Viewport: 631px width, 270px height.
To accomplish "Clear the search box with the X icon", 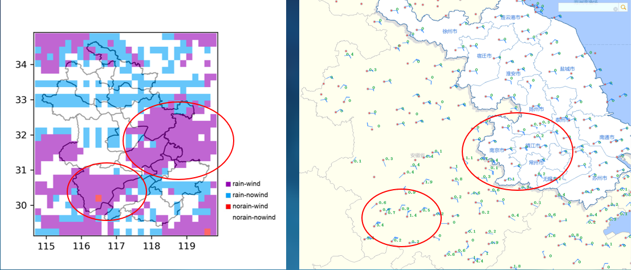I will click(615, 9).
